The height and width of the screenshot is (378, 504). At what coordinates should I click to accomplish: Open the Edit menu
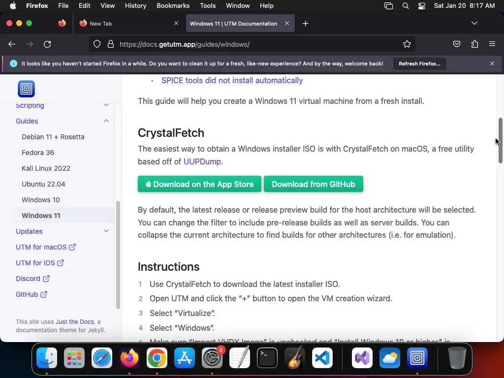pyautogui.click(x=84, y=6)
